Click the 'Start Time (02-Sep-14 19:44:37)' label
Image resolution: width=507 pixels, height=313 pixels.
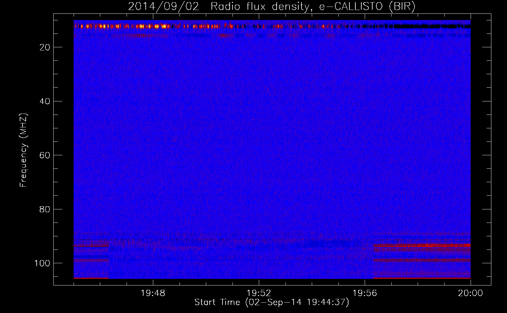pyautogui.click(x=272, y=302)
